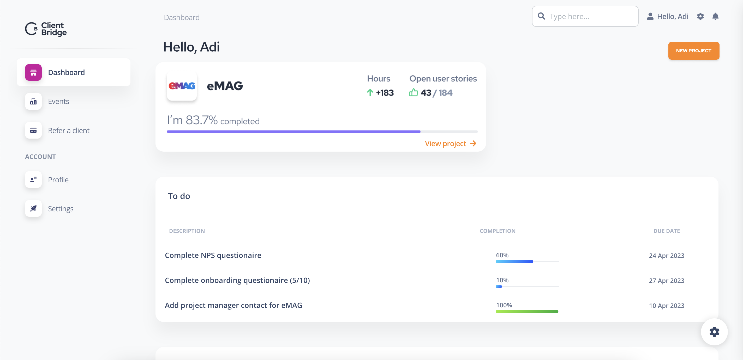Click the top bar gear icon
The image size is (743, 360).
click(700, 16)
